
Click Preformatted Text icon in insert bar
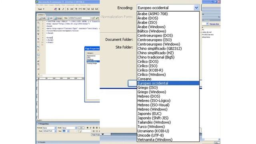point(84,9)
